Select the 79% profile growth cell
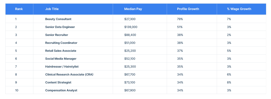This screenshot has height=99, width=271. [180, 19]
